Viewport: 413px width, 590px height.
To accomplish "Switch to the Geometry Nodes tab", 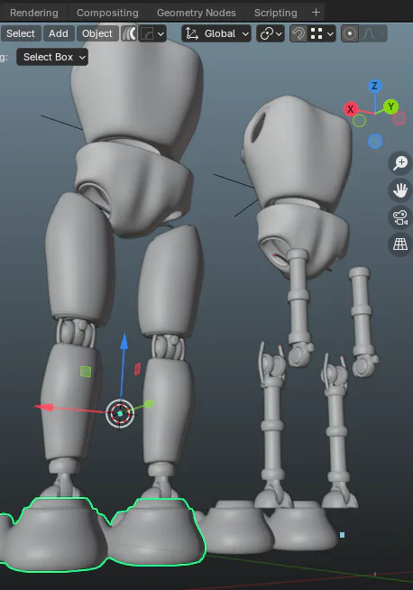I will (197, 13).
